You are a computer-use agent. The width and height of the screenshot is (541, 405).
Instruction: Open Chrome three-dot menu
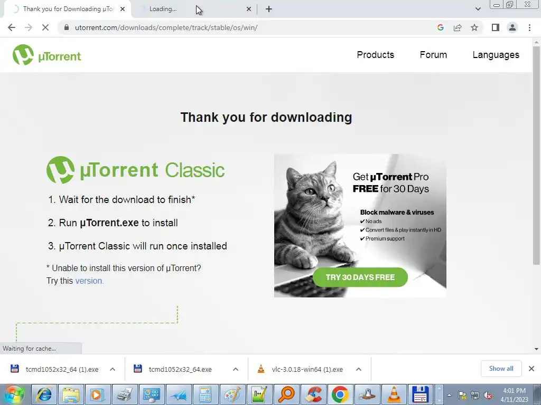(x=529, y=27)
